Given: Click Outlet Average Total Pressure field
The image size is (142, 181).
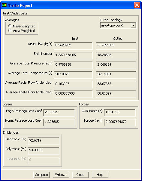Looking at the screenshot, I should tap(116, 65).
